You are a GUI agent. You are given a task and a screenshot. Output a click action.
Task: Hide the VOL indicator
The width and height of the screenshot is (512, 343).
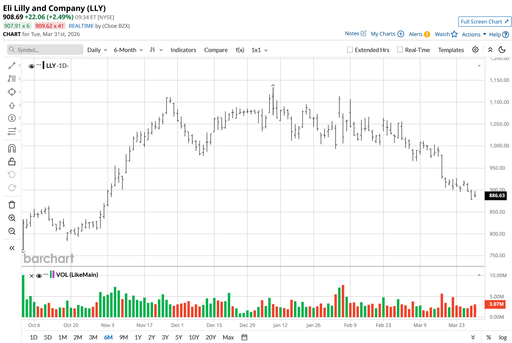(39, 276)
